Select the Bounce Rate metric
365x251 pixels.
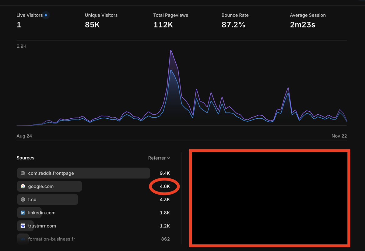tap(235, 20)
